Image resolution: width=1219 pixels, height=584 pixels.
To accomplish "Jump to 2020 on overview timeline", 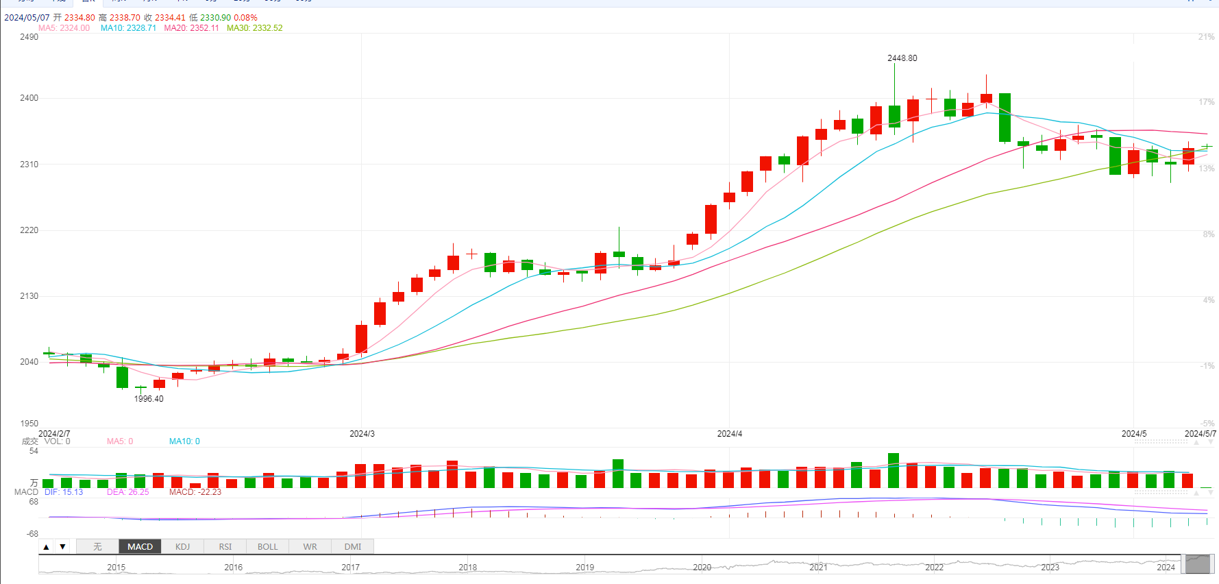I will click(x=702, y=568).
